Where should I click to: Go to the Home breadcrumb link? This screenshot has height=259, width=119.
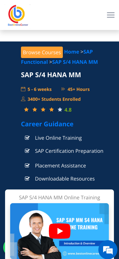pos(72,52)
